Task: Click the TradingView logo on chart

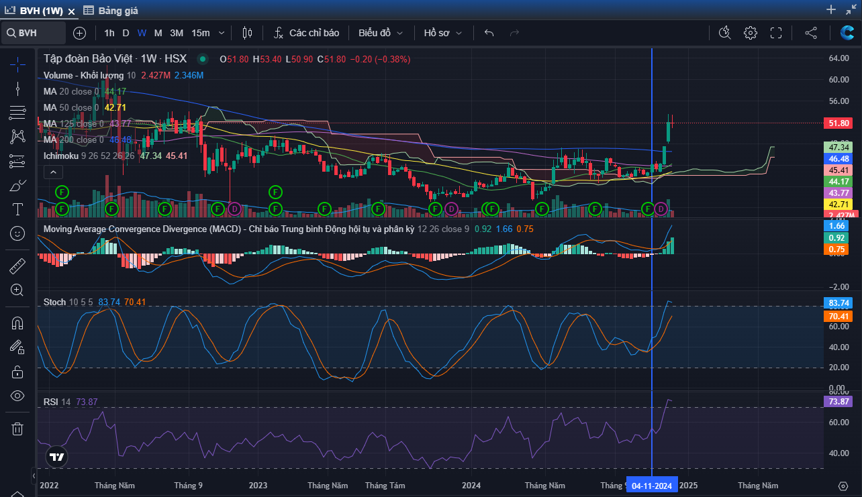Action: pos(57,457)
